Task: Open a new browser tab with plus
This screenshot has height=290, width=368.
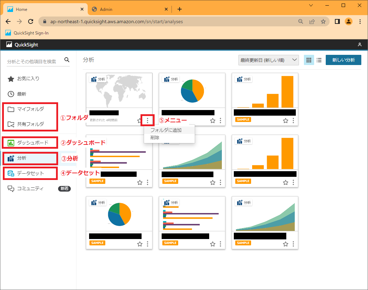Action: (180, 9)
